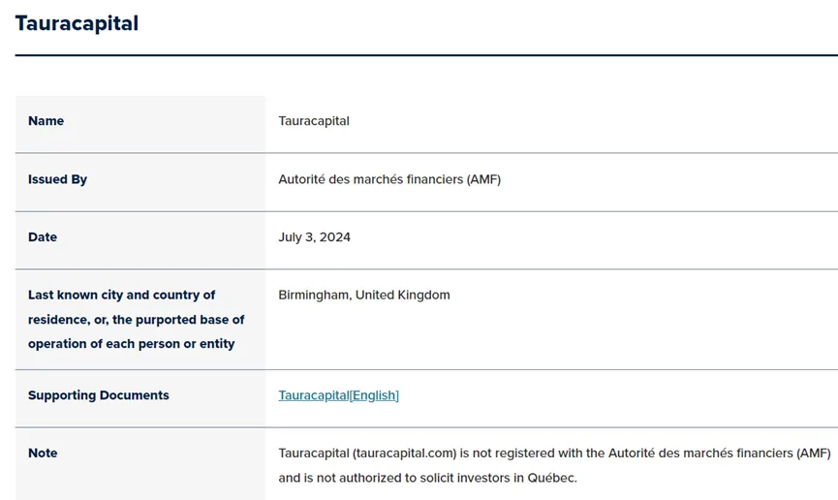Select the Issued By label
Screen dimensions: 838x500
pyautogui.click(x=57, y=179)
